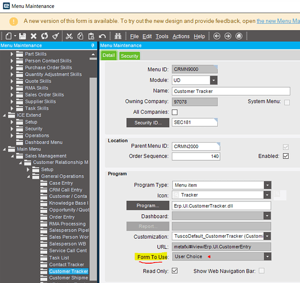300x283 pixels.
Task: Open the Actions menu
Action: (181, 36)
